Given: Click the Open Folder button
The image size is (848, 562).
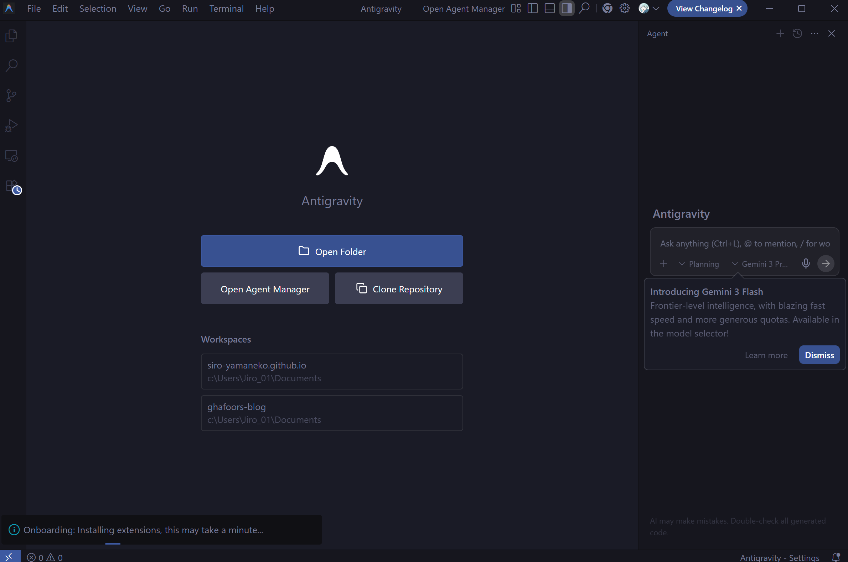Looking at the screenshot, I should point(332,251).
